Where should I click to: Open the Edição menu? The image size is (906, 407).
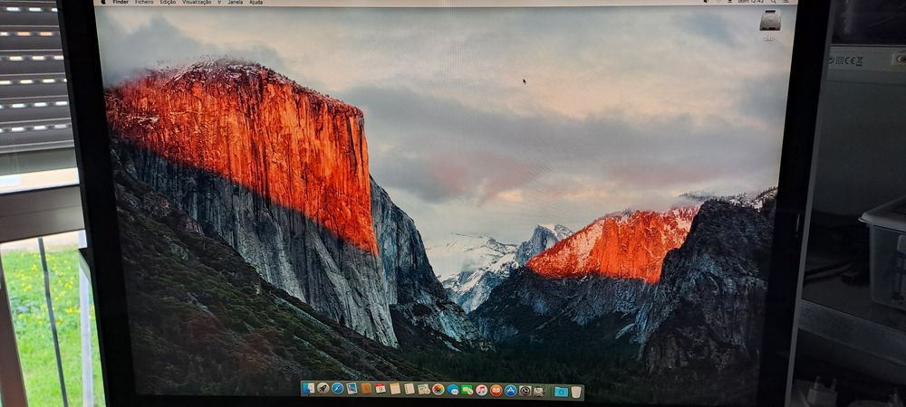tap(168, 3)
